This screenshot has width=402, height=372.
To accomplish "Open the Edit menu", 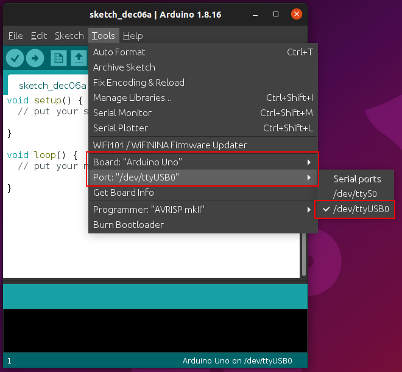I will click(x=39, y=36).
